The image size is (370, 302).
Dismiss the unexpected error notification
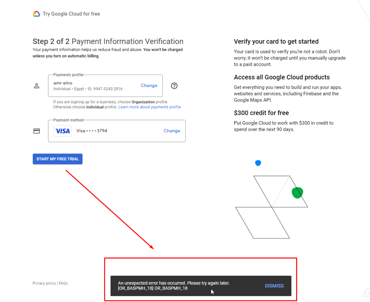[274, 286]
